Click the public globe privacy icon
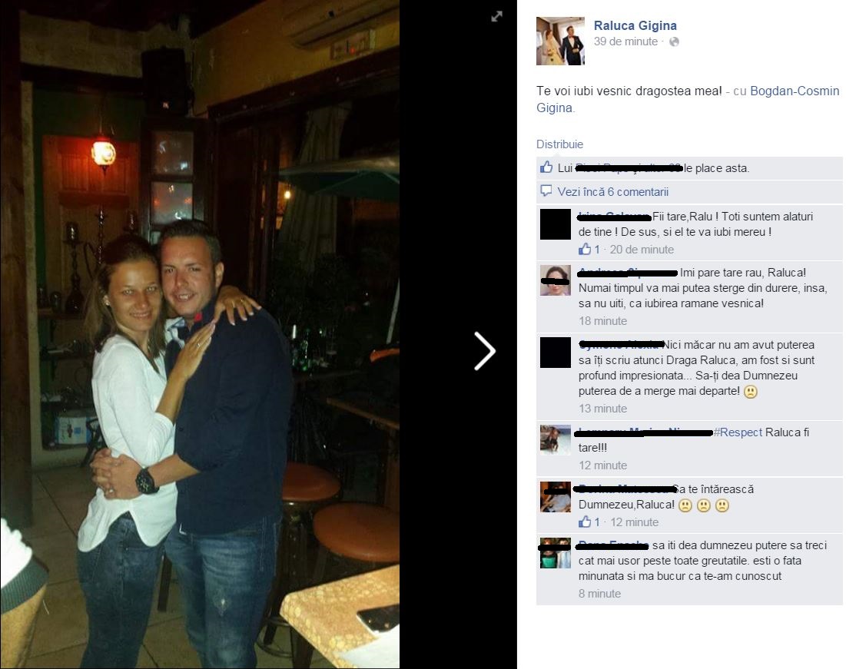Image resolution: width=846 pixels, height=669 pixels. (674, 41)
